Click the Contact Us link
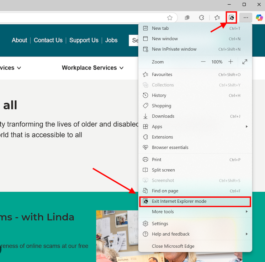The height and width of the screenshot is (262, 265). coord(48,40)
